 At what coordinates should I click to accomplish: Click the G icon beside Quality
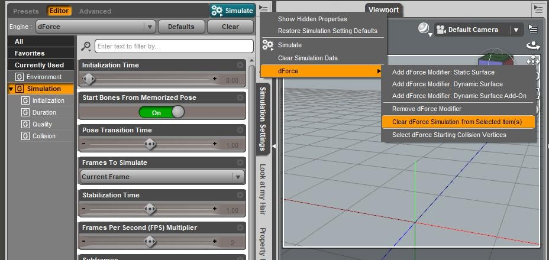[x=25, y=124]
